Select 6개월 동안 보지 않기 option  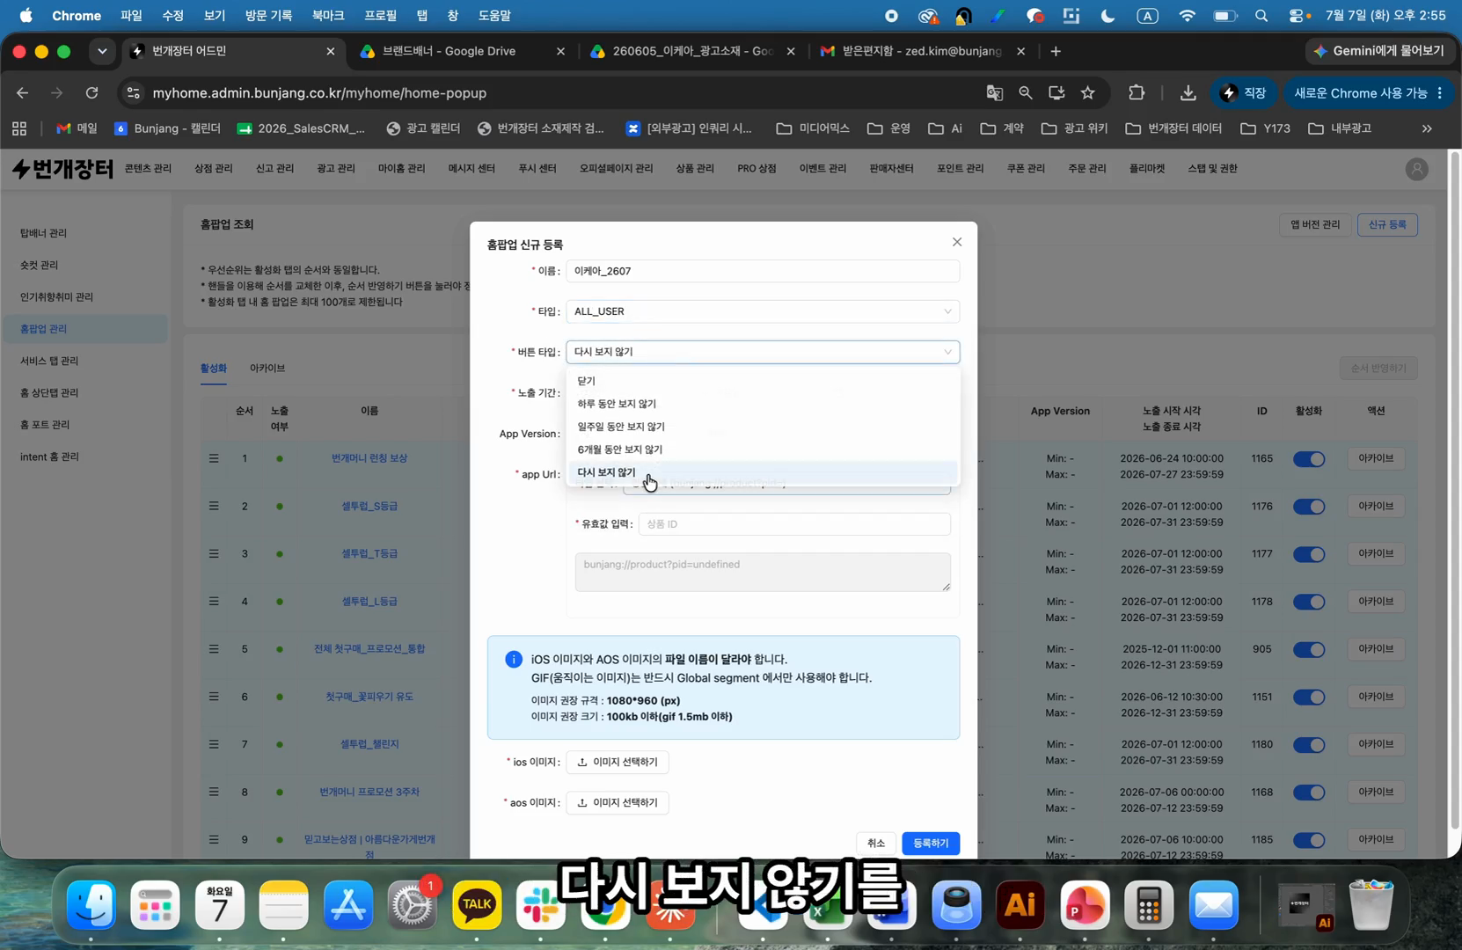click(x=763, y=449)
